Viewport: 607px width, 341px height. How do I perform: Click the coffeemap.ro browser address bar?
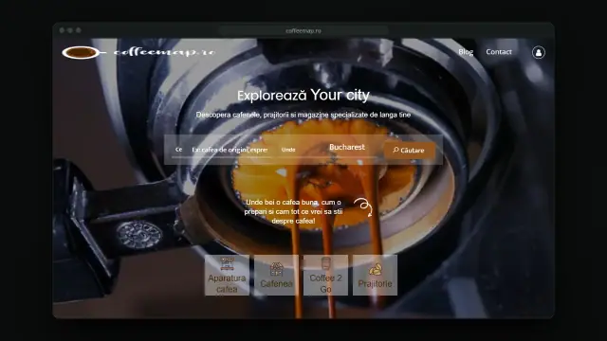(x=303, y=30)
